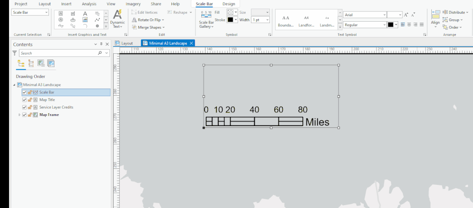Collapse the Minimal A3 Landscape tree node
Screen dimensions: 473x208
14,85
